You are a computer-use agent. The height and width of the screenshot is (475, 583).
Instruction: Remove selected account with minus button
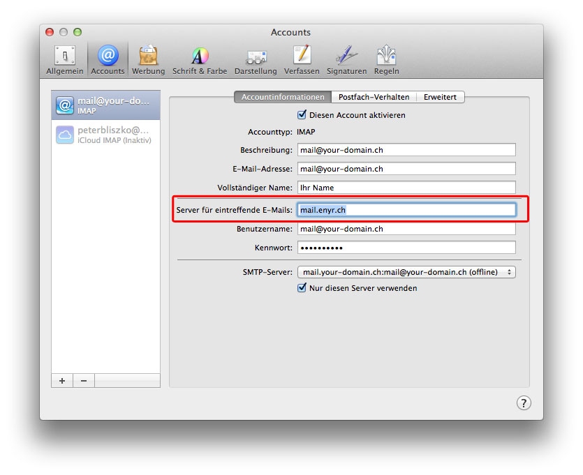(x=84, y=380)
